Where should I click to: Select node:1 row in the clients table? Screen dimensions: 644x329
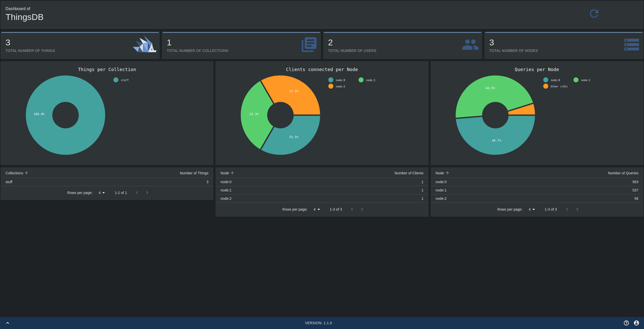click(322, 190)
